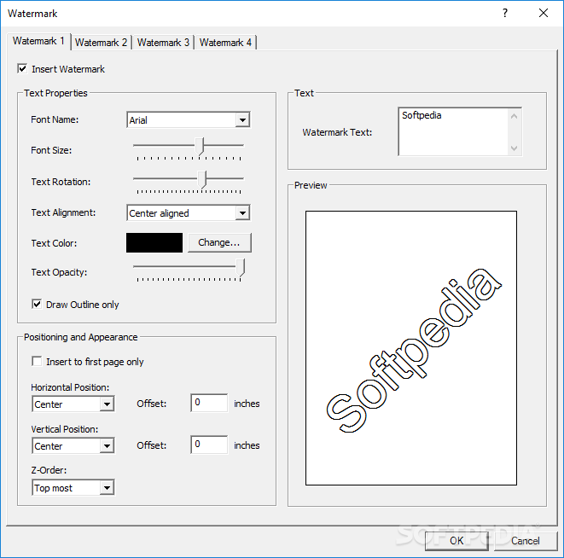Click the Text Rotation slider handle
The width and height of the screenshot is (564, 558).
[203, 179]
